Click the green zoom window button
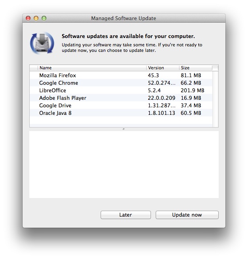Screen dimensions: 248x259 pos(44,18)
